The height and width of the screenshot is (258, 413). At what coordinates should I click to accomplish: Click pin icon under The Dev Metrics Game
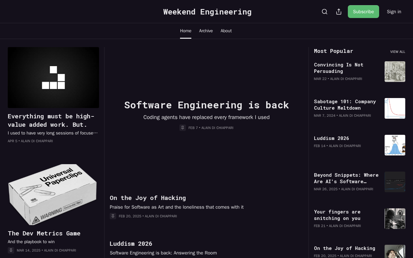pyautogui.click(x=11, y=250)
